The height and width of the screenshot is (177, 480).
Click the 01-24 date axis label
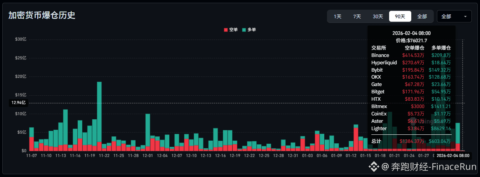click(x=409, y=155)
